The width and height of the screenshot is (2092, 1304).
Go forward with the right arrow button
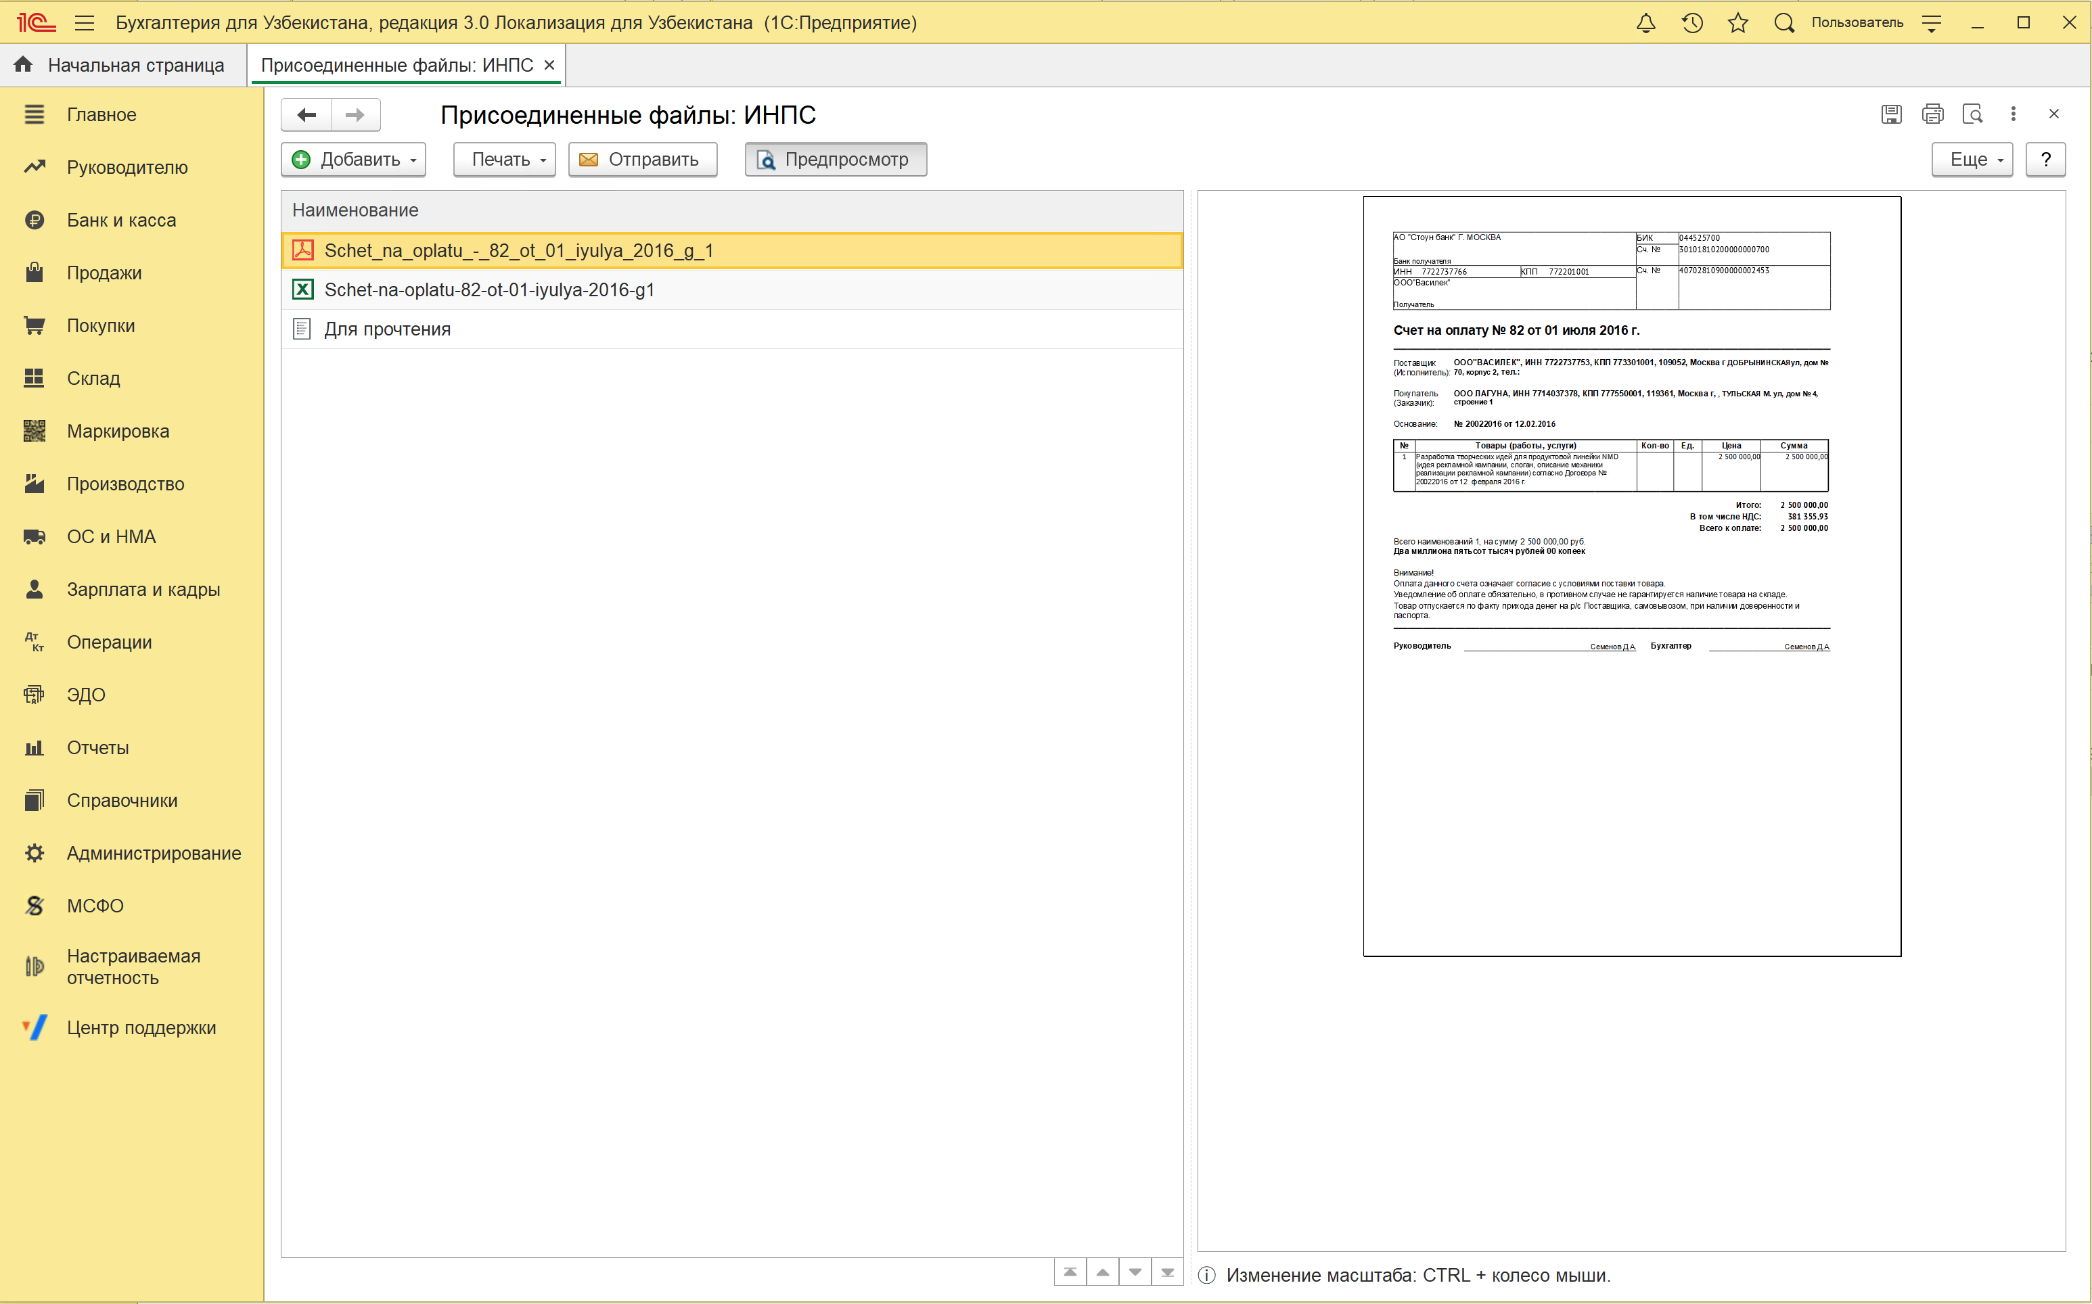[355, 115]
